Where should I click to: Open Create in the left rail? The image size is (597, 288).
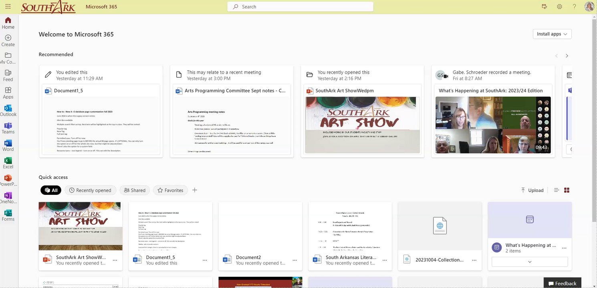point(8,41)
